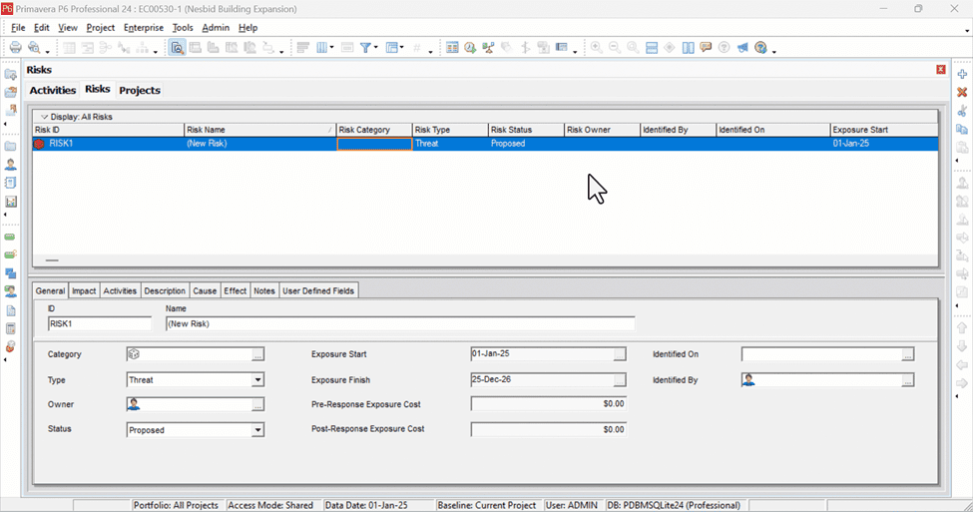Close the Risks panel with red X

pyautogui.click(x=941, y=70)
